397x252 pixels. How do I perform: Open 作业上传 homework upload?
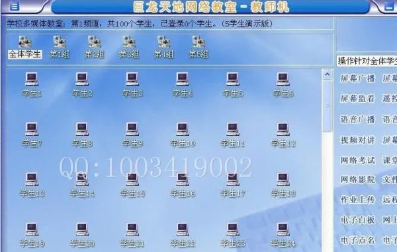click(357, 200)
